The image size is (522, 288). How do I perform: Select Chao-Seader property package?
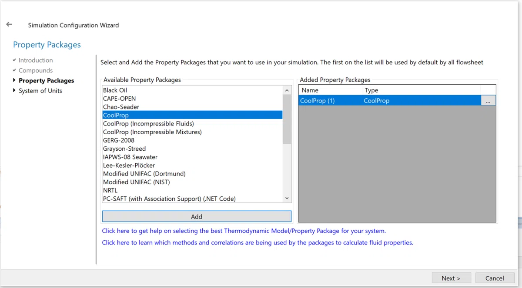coord(192,107)
